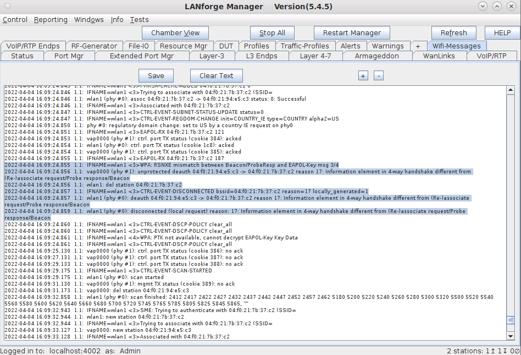521x355 pixels.
Task: Click 'RSNXE mismatch between Beacon/ProbeResp' log line
Action: (x=172, y=165)
